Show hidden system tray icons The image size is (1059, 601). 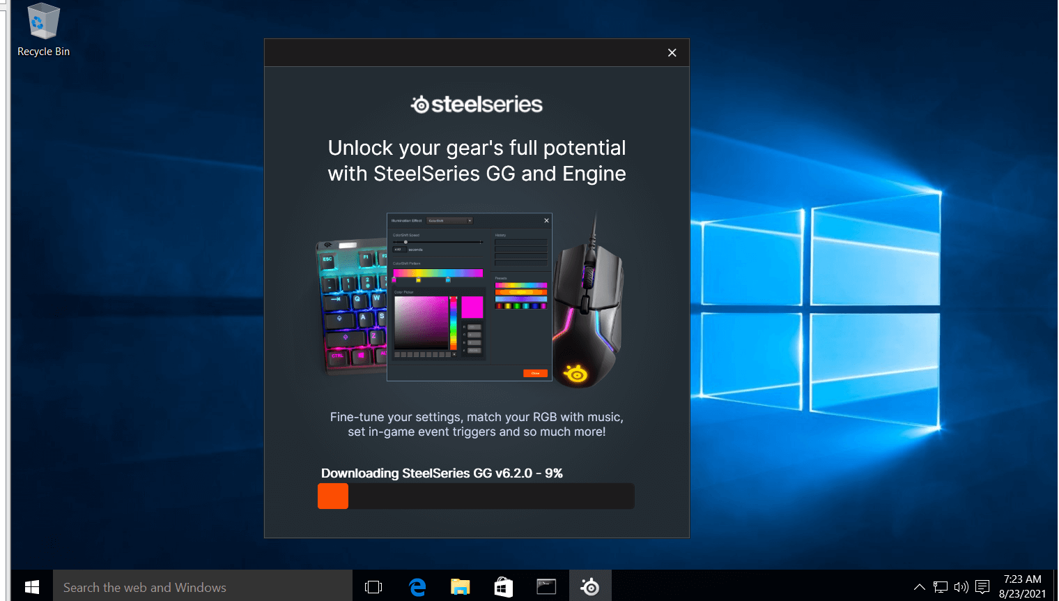tap(920, 587)
